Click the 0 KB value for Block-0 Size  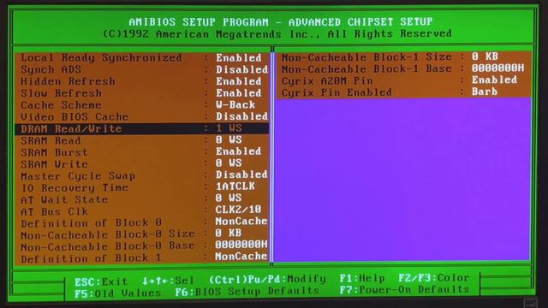[229, 234]
